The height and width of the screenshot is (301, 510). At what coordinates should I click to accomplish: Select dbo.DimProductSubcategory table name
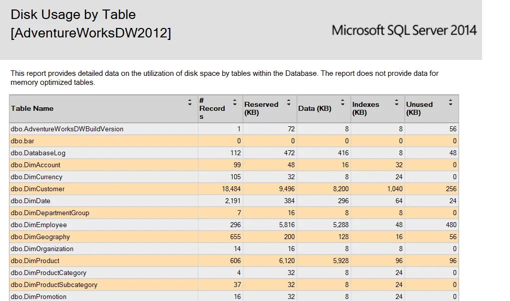[54, 285]
